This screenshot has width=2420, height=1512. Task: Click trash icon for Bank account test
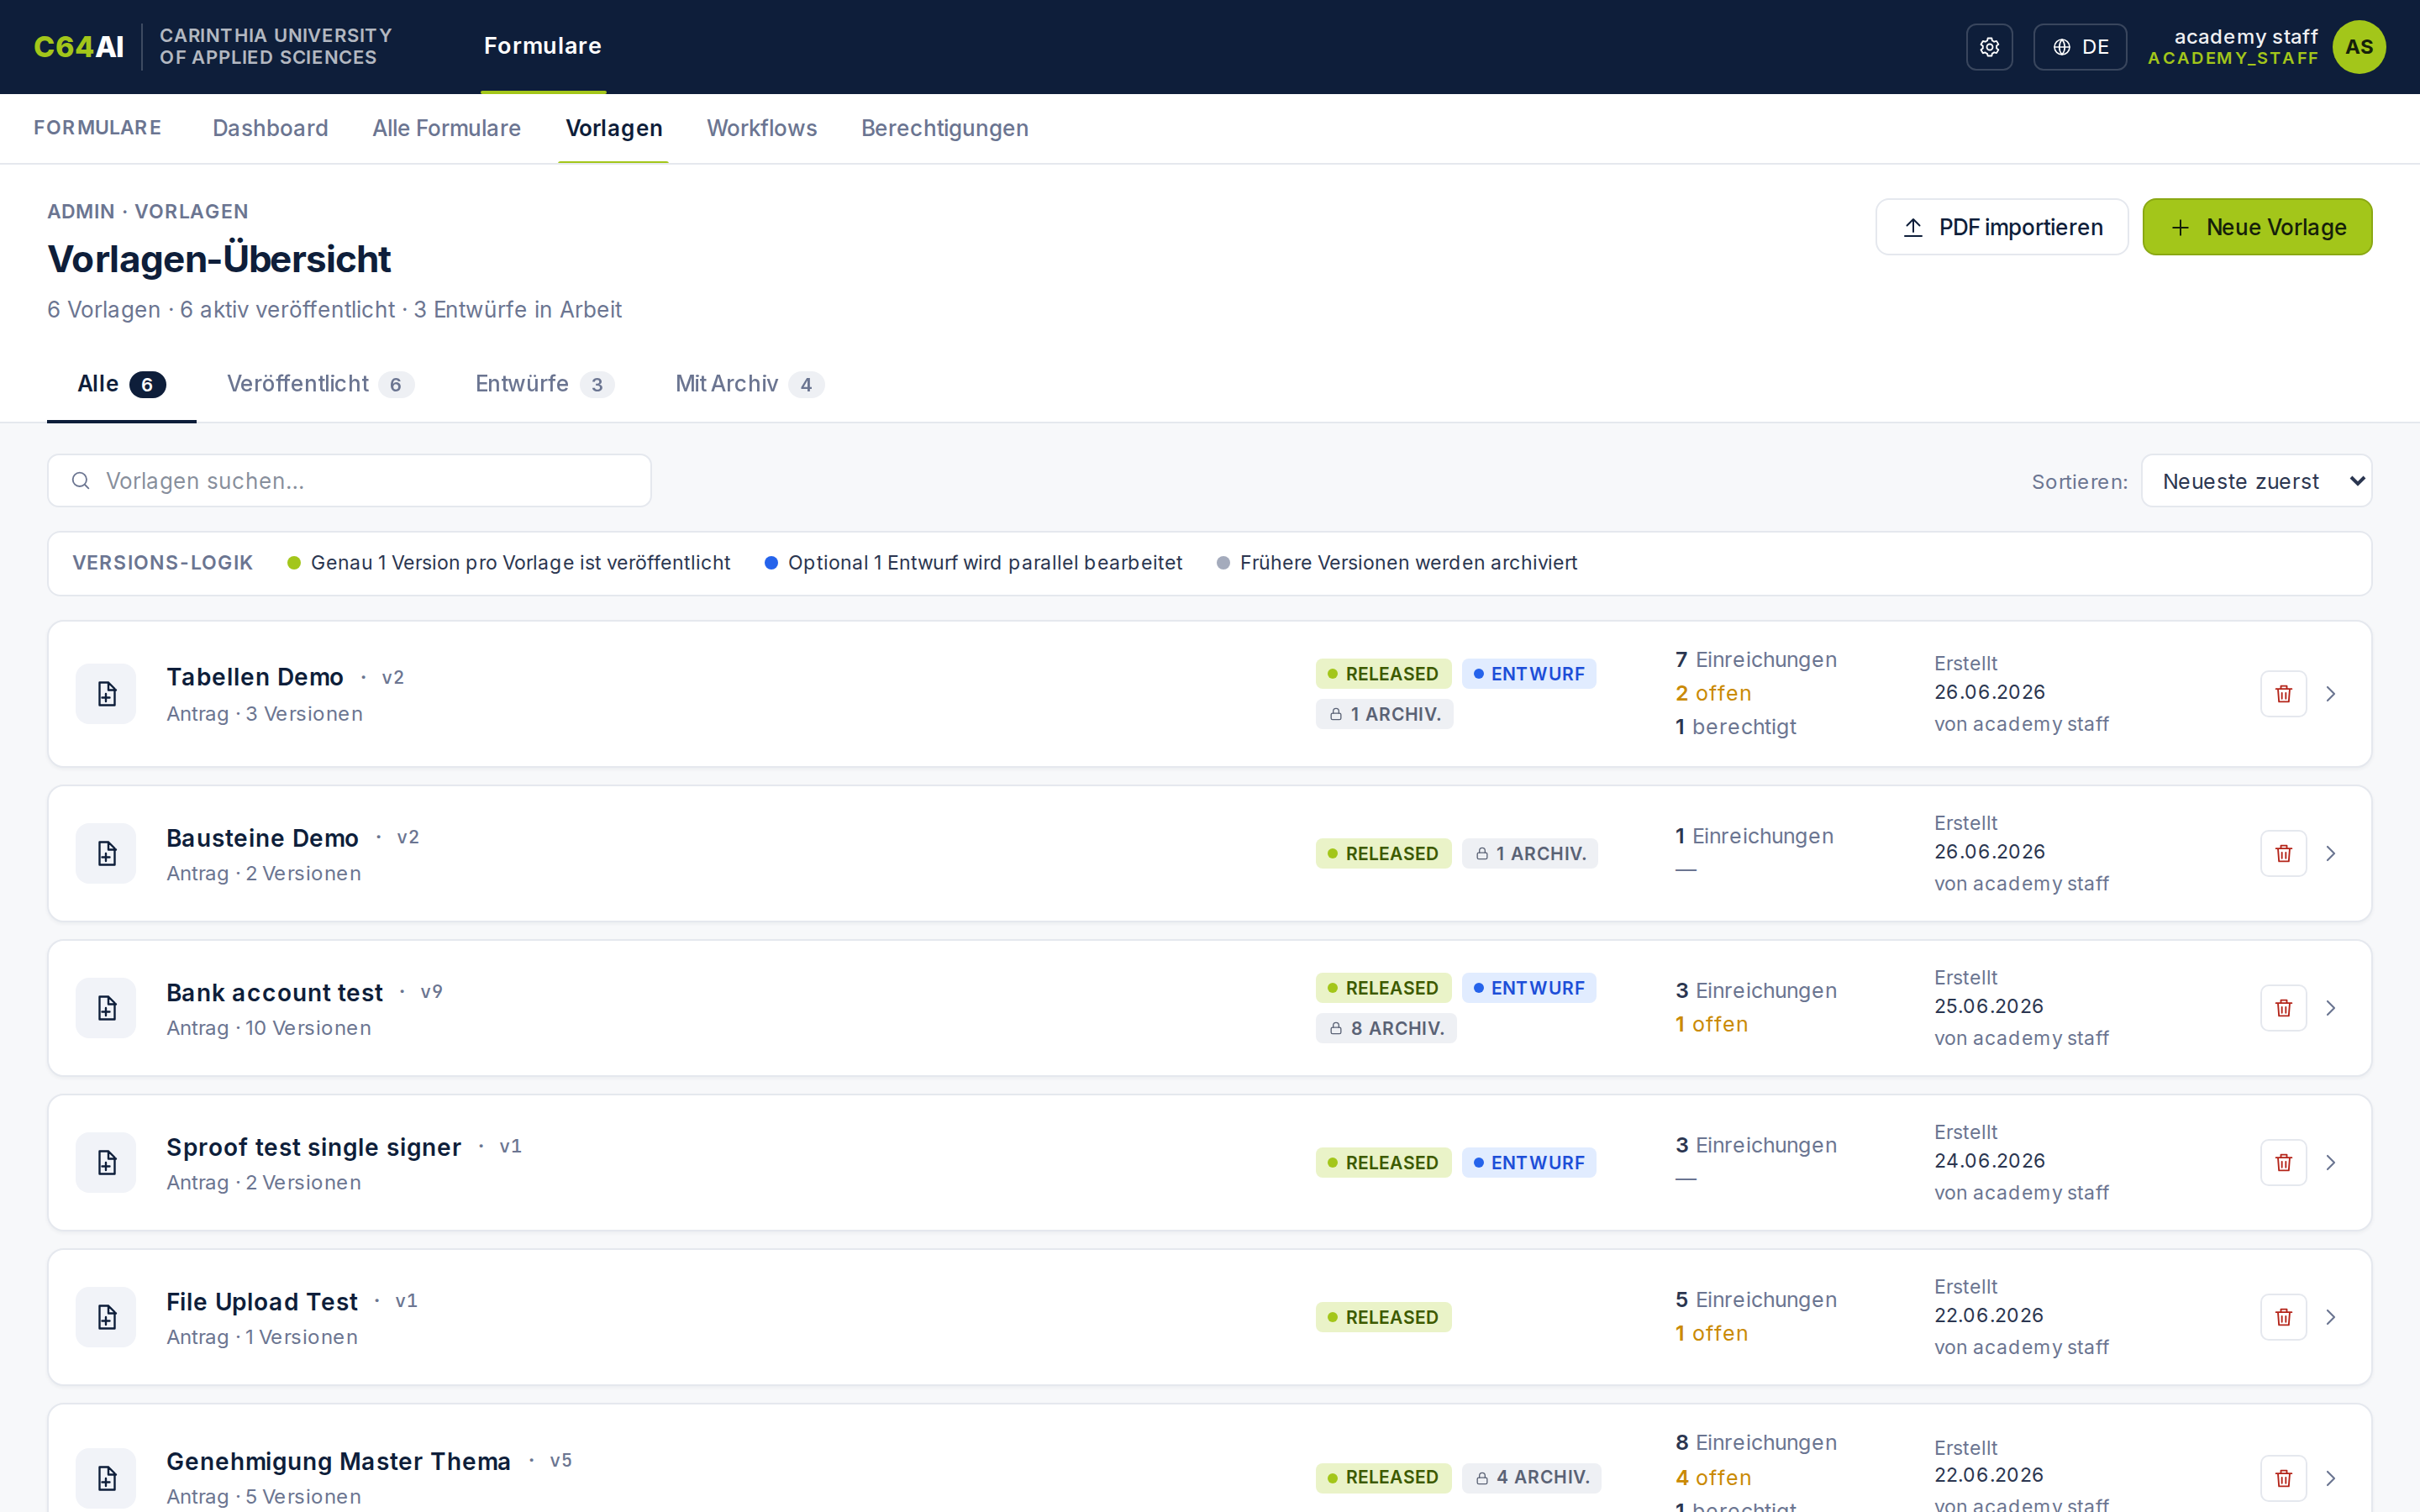click(2283, 1008)
